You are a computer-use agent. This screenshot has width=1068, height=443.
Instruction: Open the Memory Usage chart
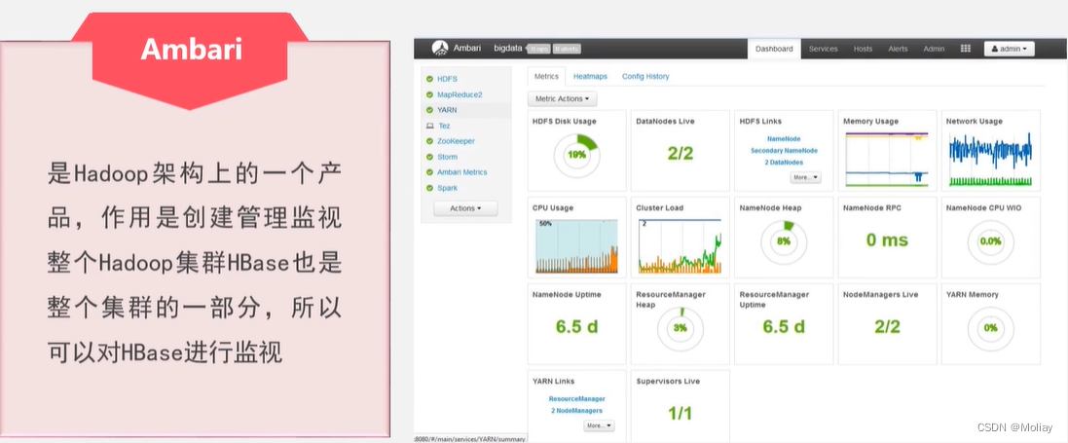coord(887,160)
